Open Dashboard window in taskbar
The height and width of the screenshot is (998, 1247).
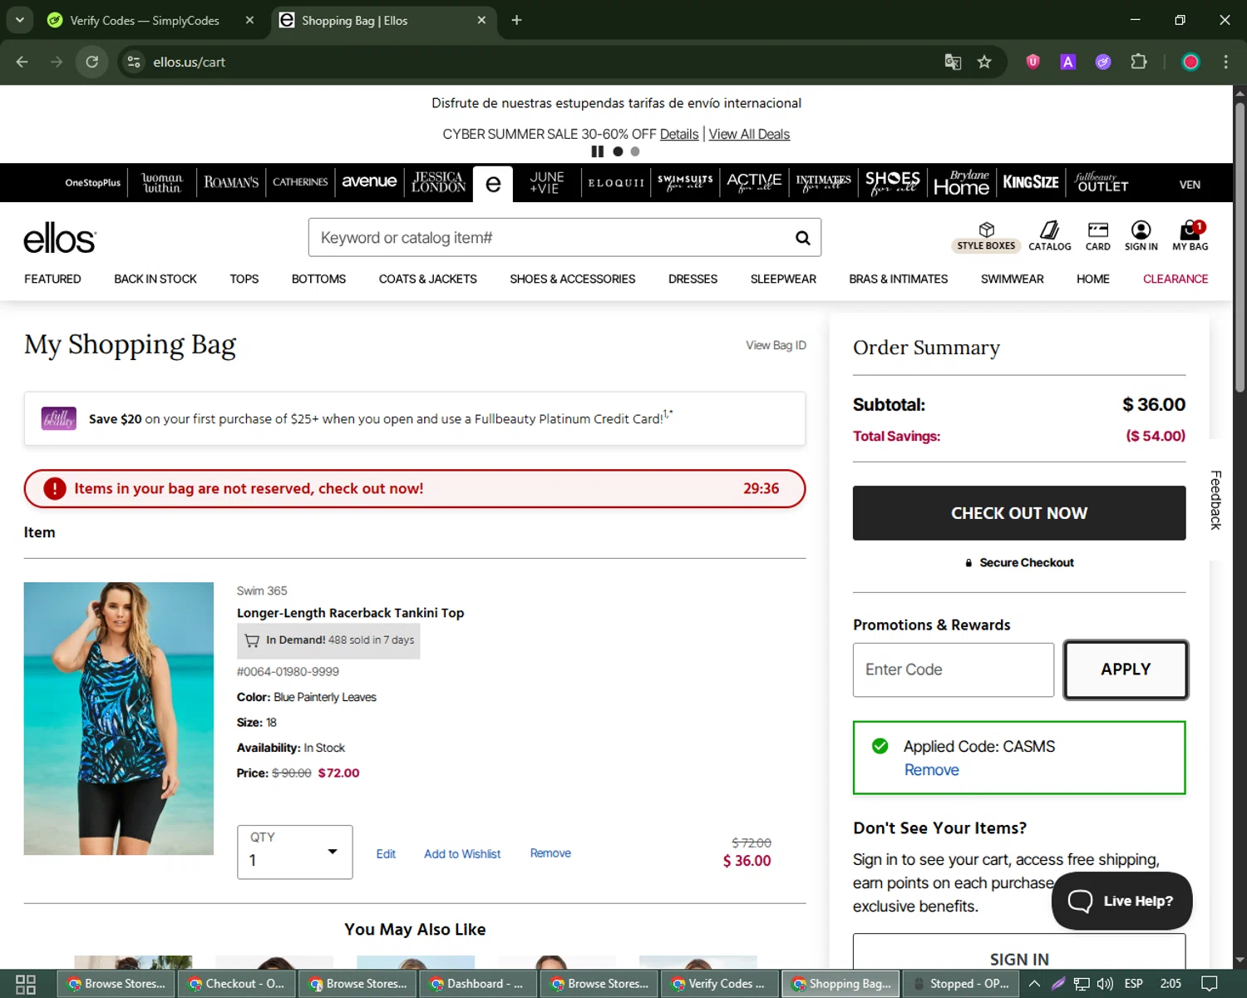pos(479,983)
